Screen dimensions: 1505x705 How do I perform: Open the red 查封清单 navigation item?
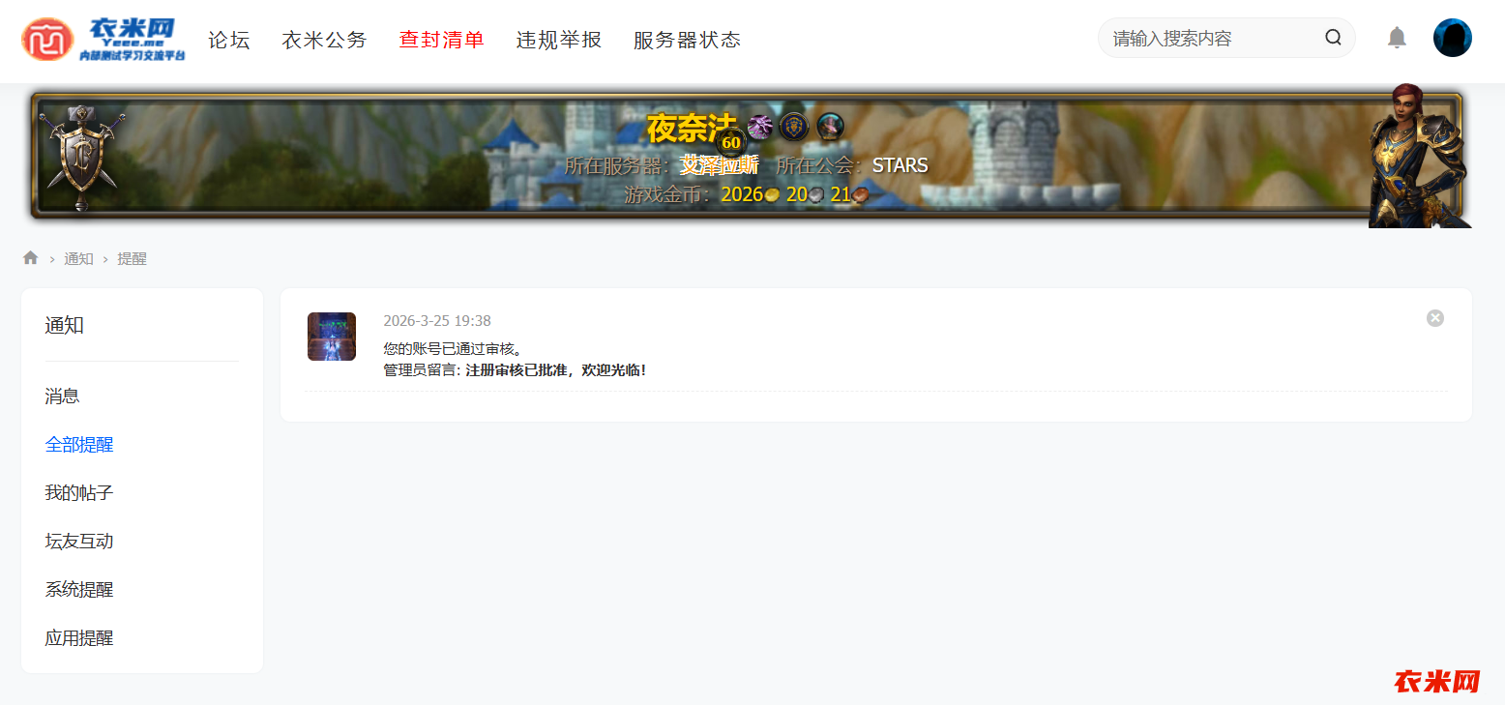pyautogui.click(x=442, y=40)
